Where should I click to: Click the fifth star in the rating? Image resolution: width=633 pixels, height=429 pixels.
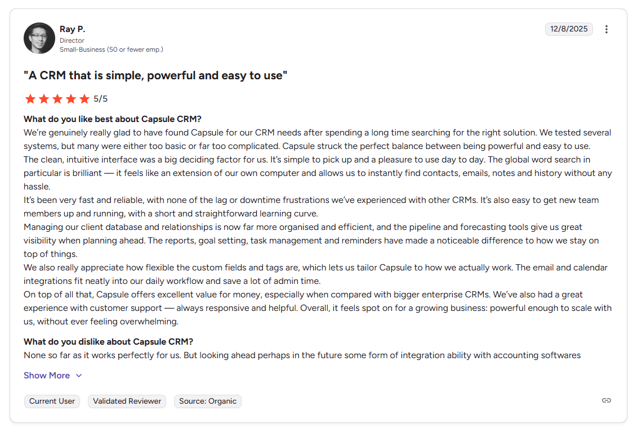pyautogui.click(x=84, y=98)
